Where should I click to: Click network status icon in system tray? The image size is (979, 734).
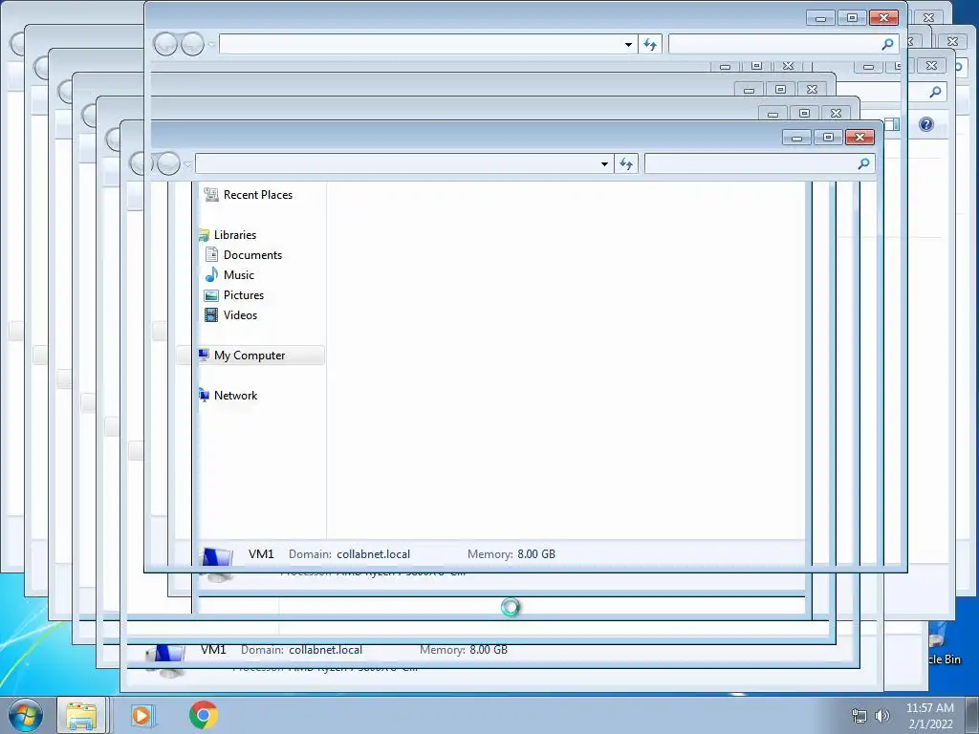tap(859, 716)
